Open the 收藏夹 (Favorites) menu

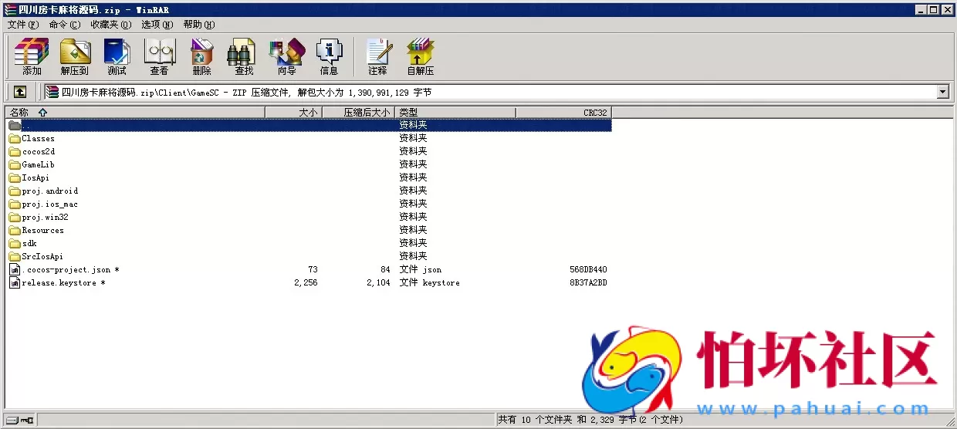coord(110,25)
